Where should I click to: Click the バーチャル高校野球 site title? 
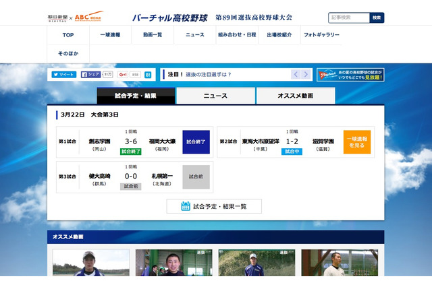[x=169, y=18]
